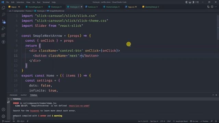The image size is (219, 123).
Task: Open the Thunder Client lightning icon
Action: point(3,42)
